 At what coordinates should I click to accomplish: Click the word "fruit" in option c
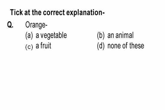pyautogui.click(x=46, y=45)
